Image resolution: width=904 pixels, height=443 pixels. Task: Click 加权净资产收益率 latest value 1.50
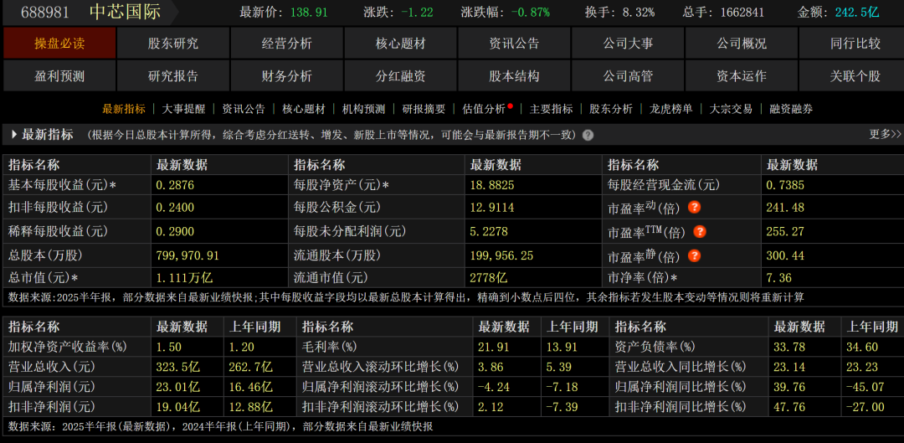169,347
